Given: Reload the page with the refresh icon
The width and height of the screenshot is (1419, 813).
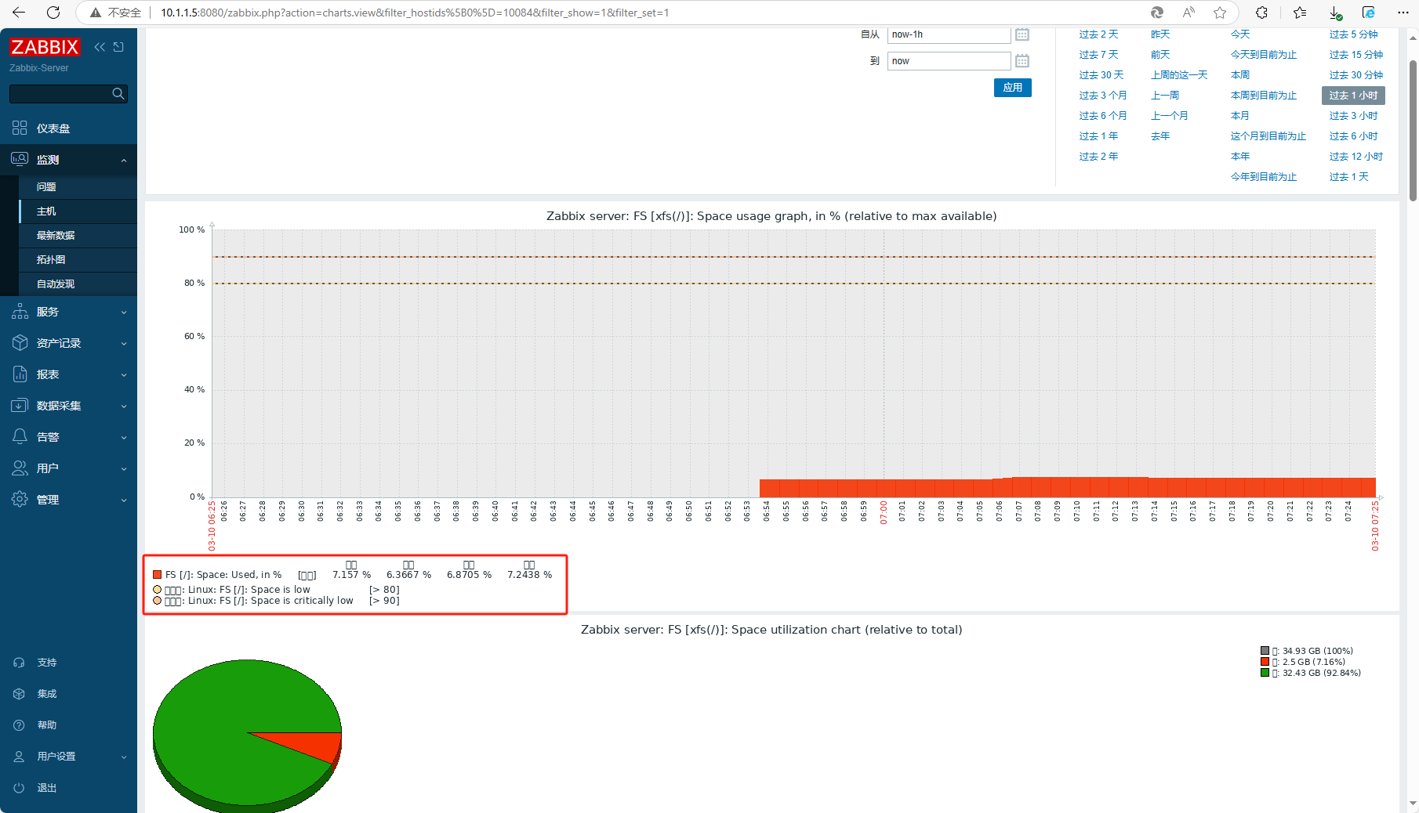Looking at the screenshot, I should 53,13.
